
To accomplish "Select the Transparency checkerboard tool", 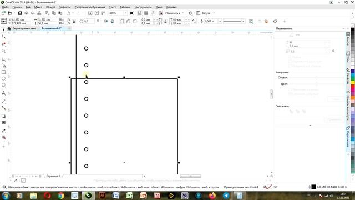I will [x=4, y=123].
